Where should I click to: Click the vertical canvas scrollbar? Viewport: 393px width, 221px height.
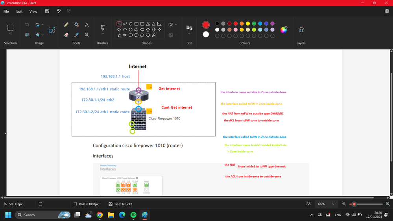391,118
